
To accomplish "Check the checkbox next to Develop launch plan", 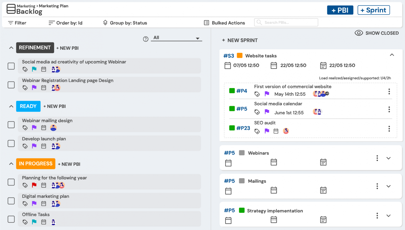I will [11, 143].
